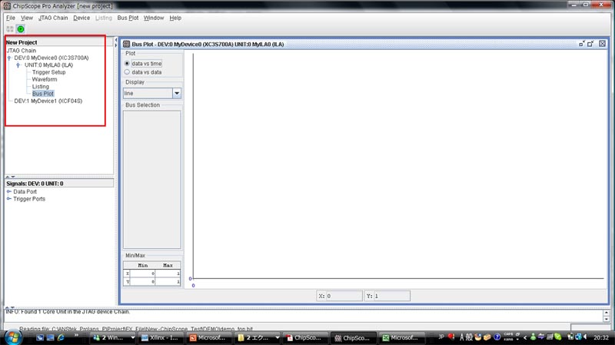Click the Trigger Ports label
This screenshot has width=615, height=345.
click(29, 199)
